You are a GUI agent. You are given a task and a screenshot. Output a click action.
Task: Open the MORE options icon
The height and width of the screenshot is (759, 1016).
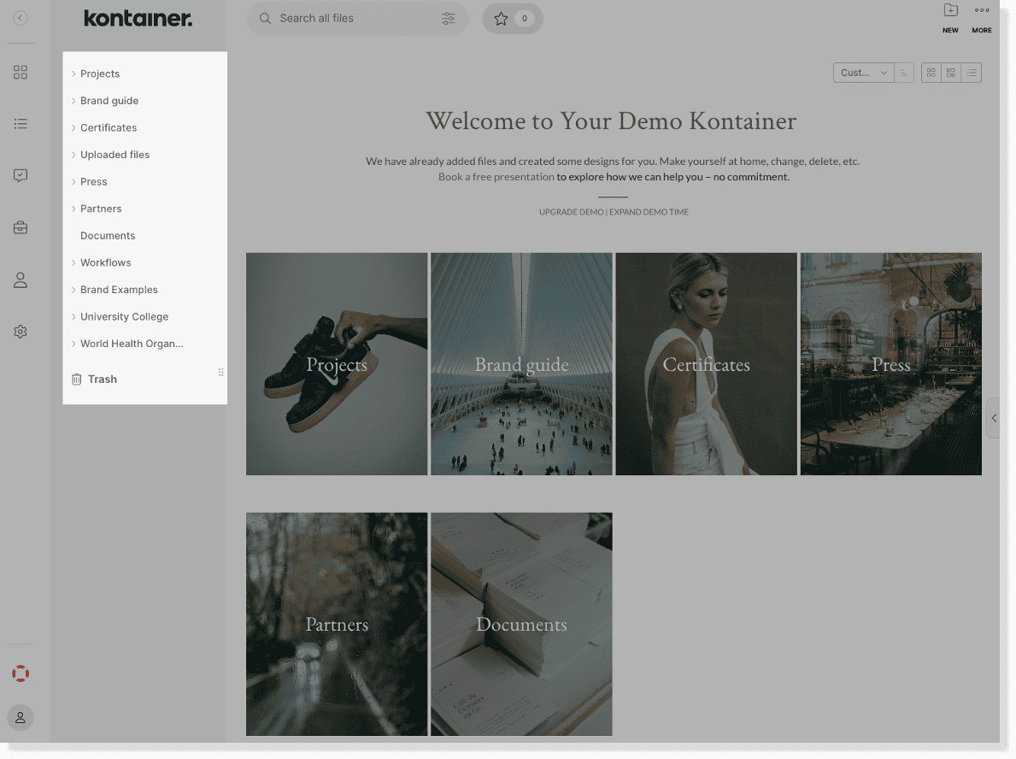coord(981,11)
